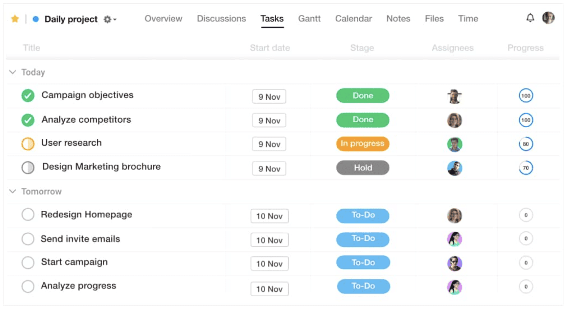Adjust Design Marketing brochure 70 progress circle
Image resolution: width=567 pixels, height=310 pixels.
point(526,168)
